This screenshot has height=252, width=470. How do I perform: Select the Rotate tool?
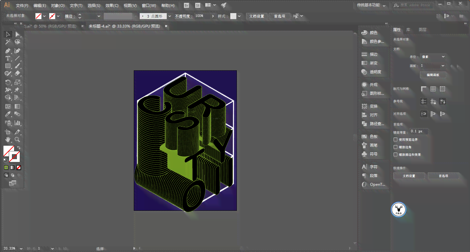8,83
